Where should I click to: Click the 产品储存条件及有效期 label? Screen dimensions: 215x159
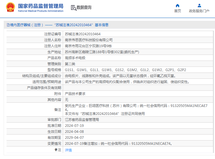44,88
